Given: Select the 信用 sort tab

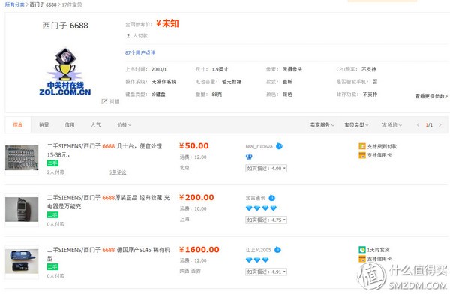Looking at the screenshot, I should (x=70, y=125).
